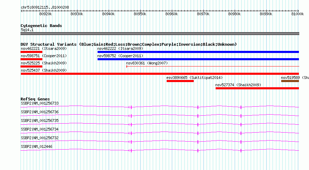This screenshot has height=170, width=309.
Task: Click the Cytogenetic Bands track title
Action: [41, 26]
